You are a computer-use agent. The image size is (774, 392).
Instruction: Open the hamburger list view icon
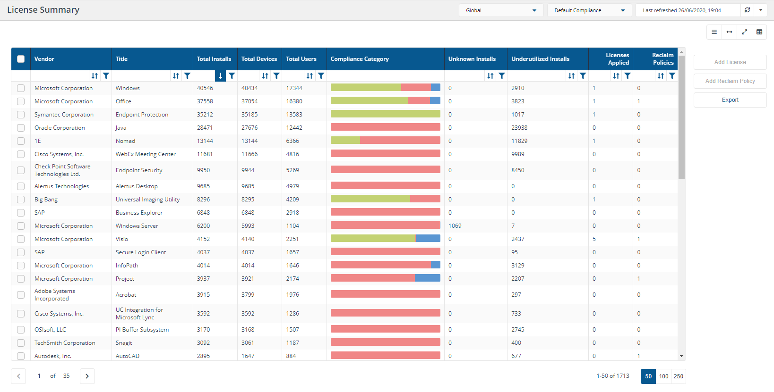click(714, 32)
